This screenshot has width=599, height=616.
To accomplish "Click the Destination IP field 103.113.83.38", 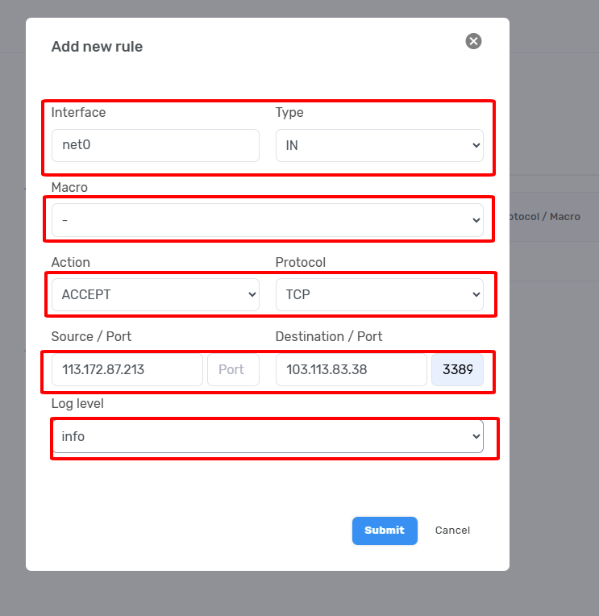I will pos(351,369).
